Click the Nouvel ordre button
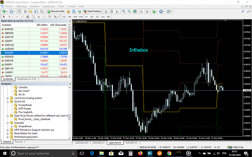The height and width of the screenshot is (157, 252). [x=56, y=11]
